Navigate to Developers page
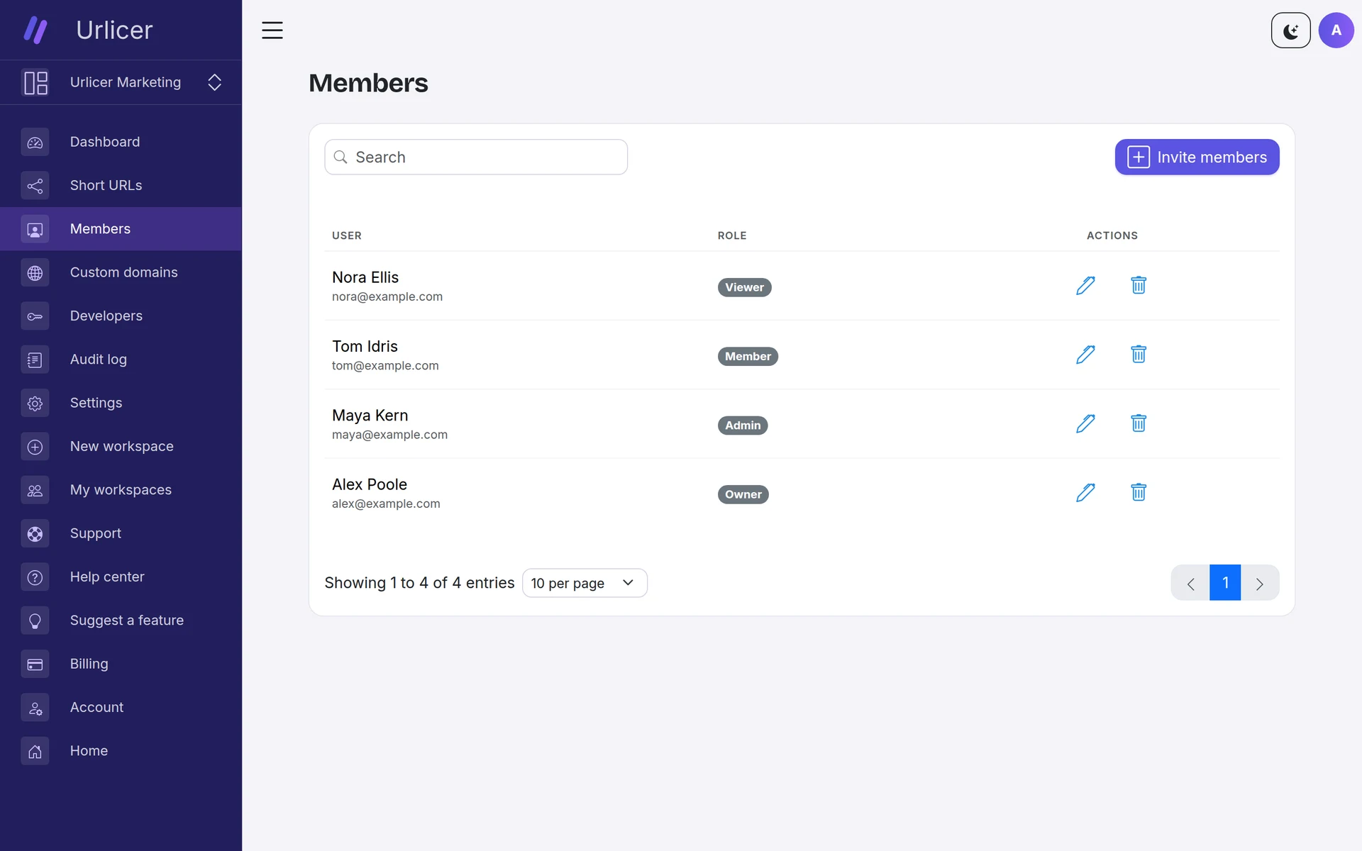The width and height of the screenshot is (1362, 851). 121,316
